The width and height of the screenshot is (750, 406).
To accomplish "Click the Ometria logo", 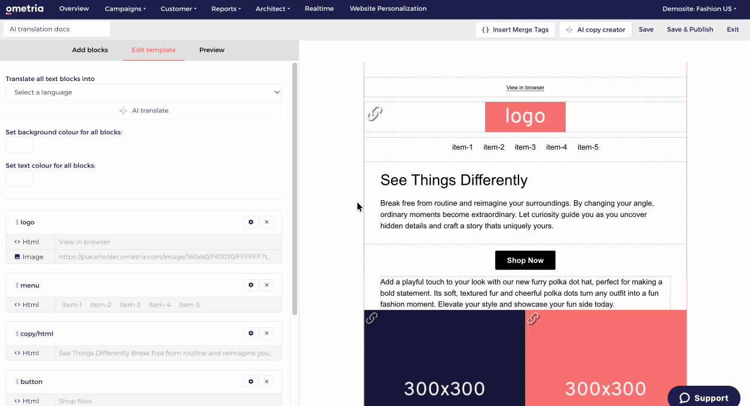I will tap(24, 9).
